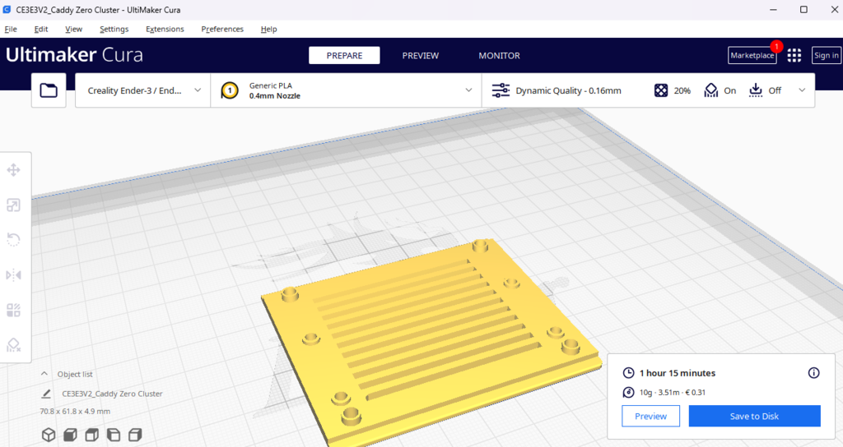Screen dimensions: 843x447
Task: Click the extruder 1 nozzle icon
Action: coord(230,90)
